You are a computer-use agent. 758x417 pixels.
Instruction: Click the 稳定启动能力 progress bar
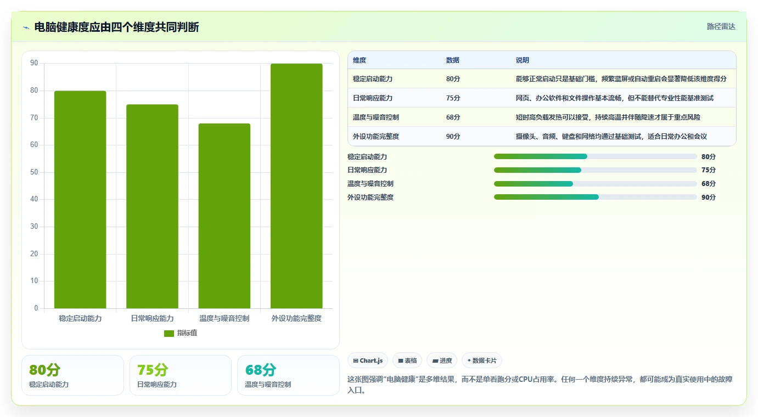pos(596,156)
